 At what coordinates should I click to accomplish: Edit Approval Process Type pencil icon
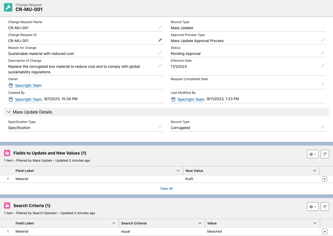coord(323,40)
